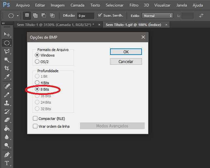This screenshot has height=168, width=210.
Task: Open the Estilo dropdown
Action: click(158, 16)
